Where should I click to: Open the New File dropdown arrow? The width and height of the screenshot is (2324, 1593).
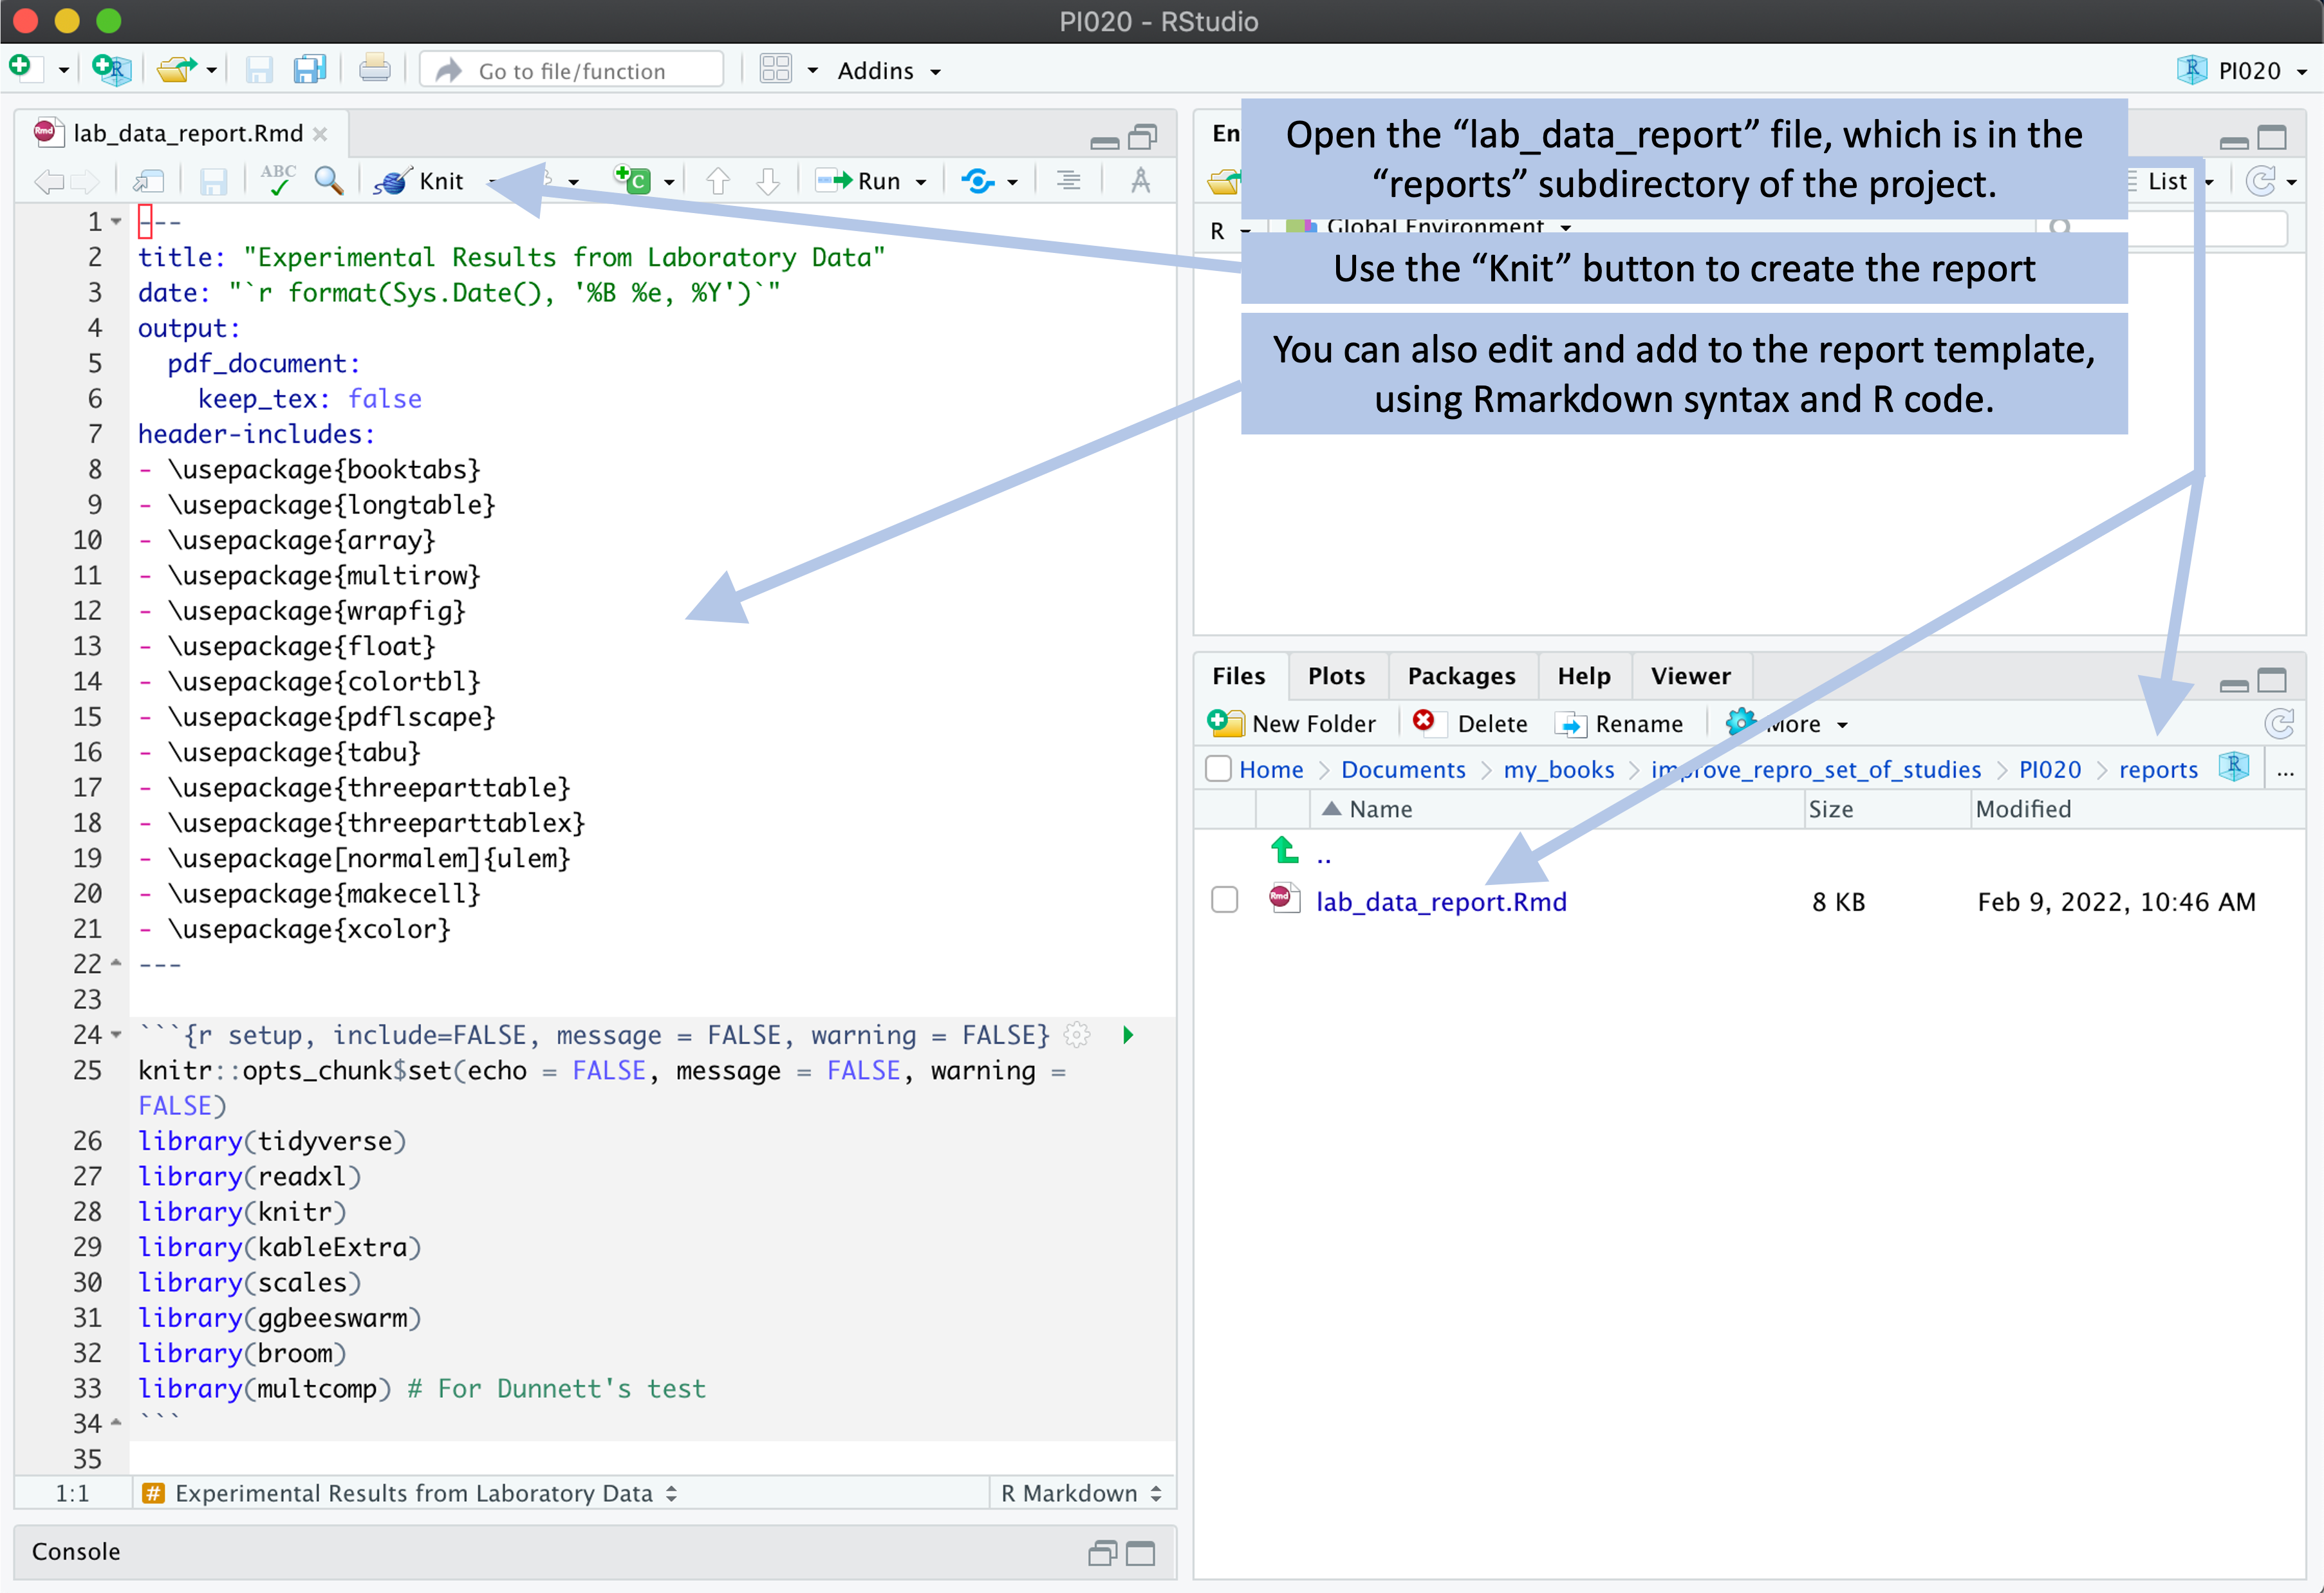coord(63,71)
